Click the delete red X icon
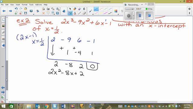 43,13
